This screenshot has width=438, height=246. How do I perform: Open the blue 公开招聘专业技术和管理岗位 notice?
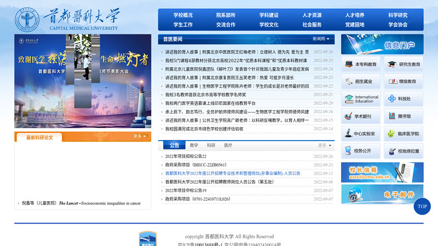coord(233,173)
